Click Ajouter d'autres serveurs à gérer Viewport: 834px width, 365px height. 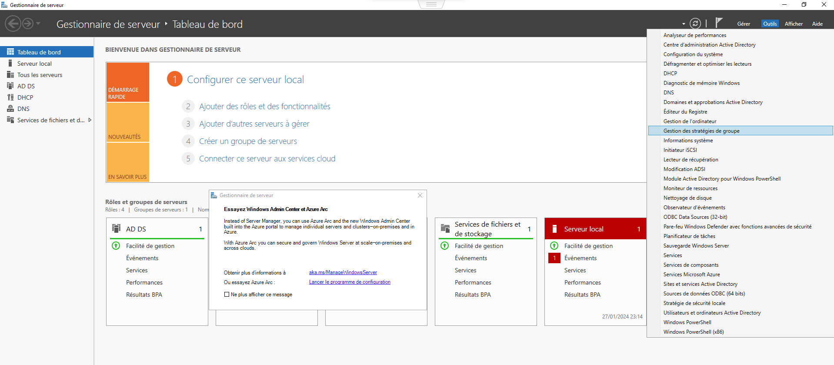point(254,124)
